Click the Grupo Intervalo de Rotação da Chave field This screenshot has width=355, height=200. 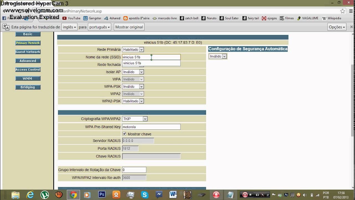click(x=134, y=170)
